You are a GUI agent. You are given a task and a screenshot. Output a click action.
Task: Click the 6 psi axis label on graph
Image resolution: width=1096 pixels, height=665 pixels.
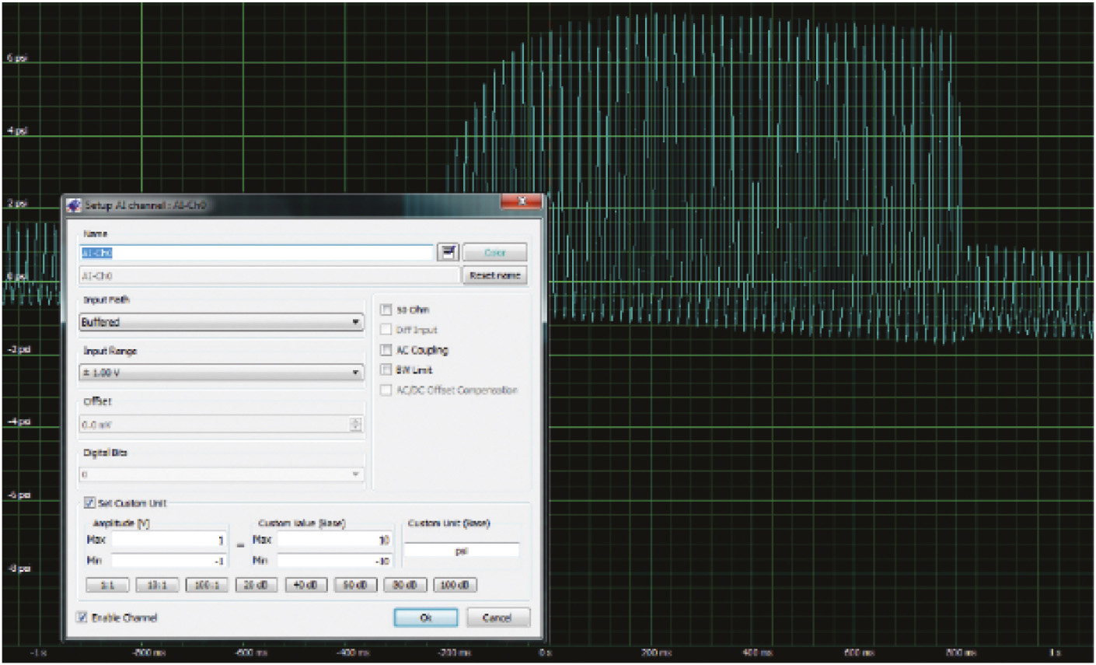(x=18, y=58)
